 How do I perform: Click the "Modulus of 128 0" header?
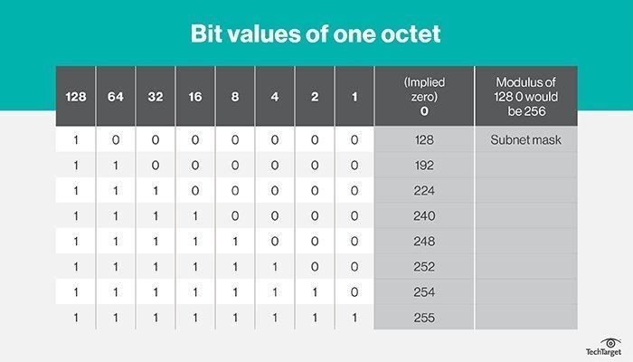525,95
